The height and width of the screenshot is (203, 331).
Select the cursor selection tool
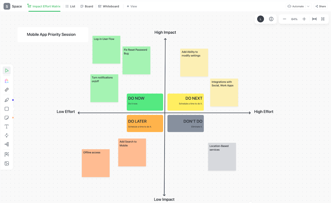point(7,70)
